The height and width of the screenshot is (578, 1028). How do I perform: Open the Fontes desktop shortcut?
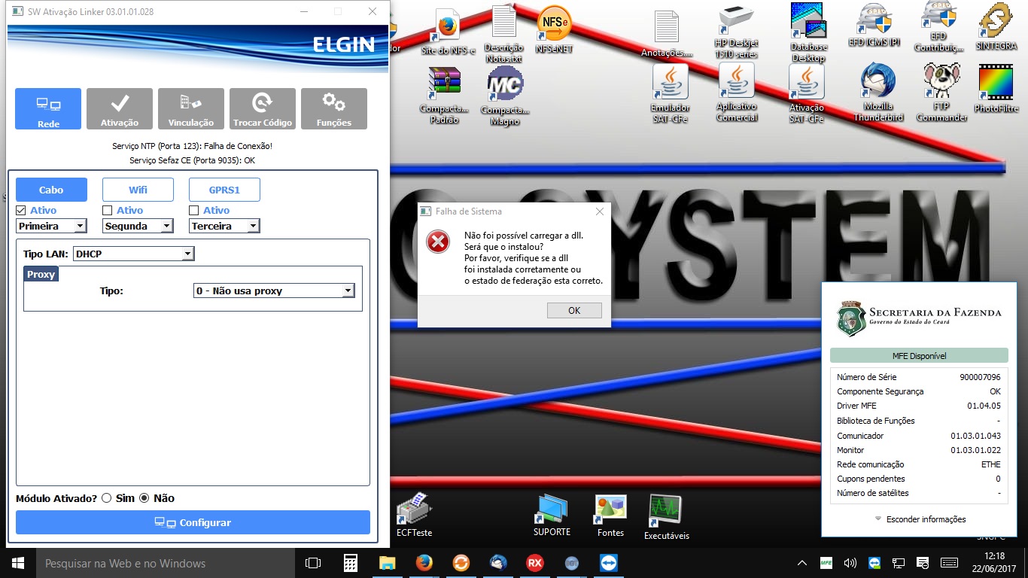point(610,516)
